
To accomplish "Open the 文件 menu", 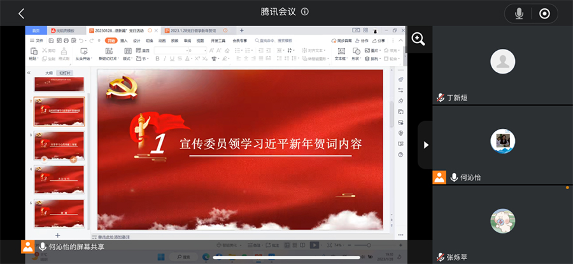I will click(39, 41).
